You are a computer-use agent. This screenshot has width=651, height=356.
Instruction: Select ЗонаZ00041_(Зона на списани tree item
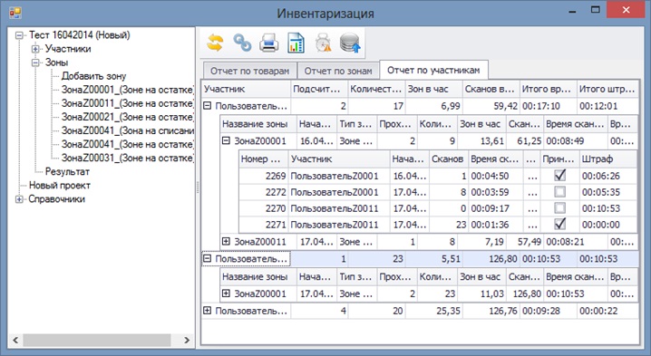coord(127,130)
